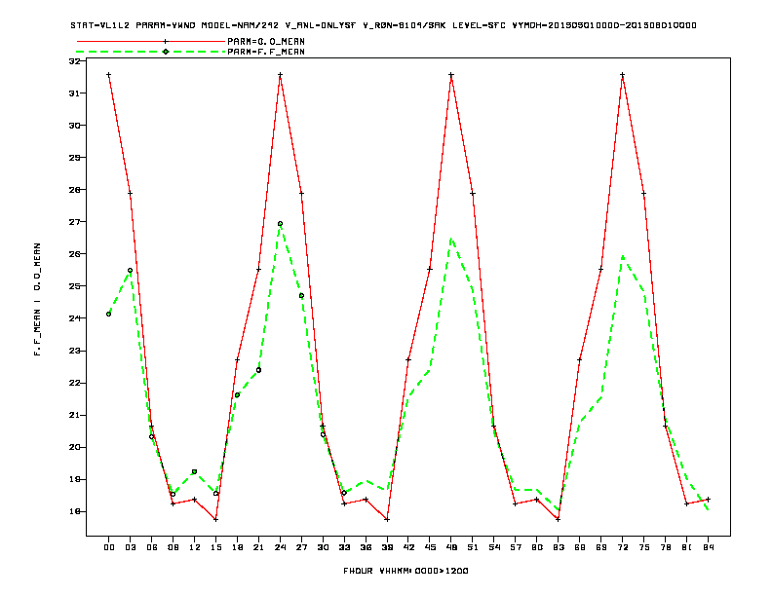772x596 pixels.
Task: Click the red line low point marker at hour 39
Action: point(387,519)
